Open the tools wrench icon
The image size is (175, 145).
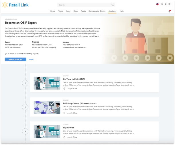point(162,4)
